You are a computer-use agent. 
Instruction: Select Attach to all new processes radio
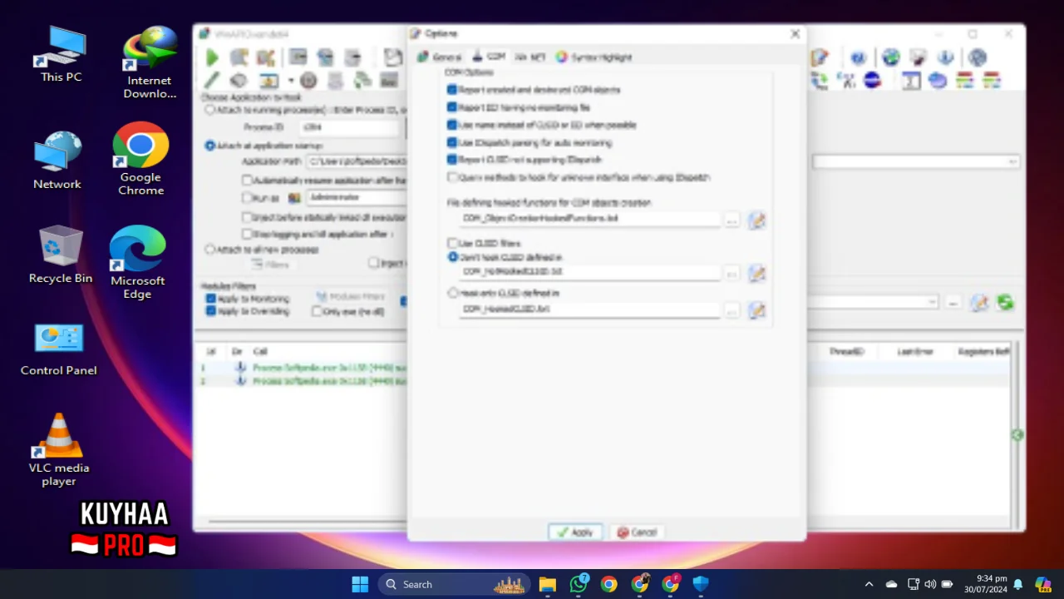coord(209,249)
